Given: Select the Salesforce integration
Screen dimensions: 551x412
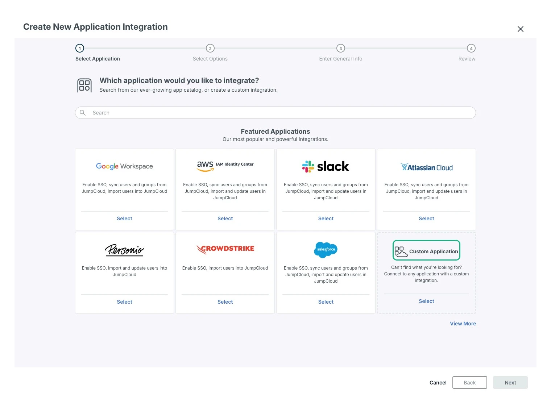Looking at the screenshot, I should coord(326,302).
